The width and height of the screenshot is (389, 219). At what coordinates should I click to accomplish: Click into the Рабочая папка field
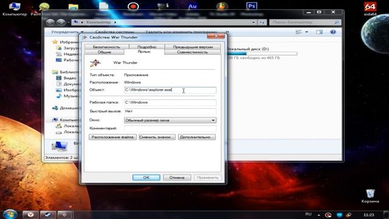coord(170,102)
